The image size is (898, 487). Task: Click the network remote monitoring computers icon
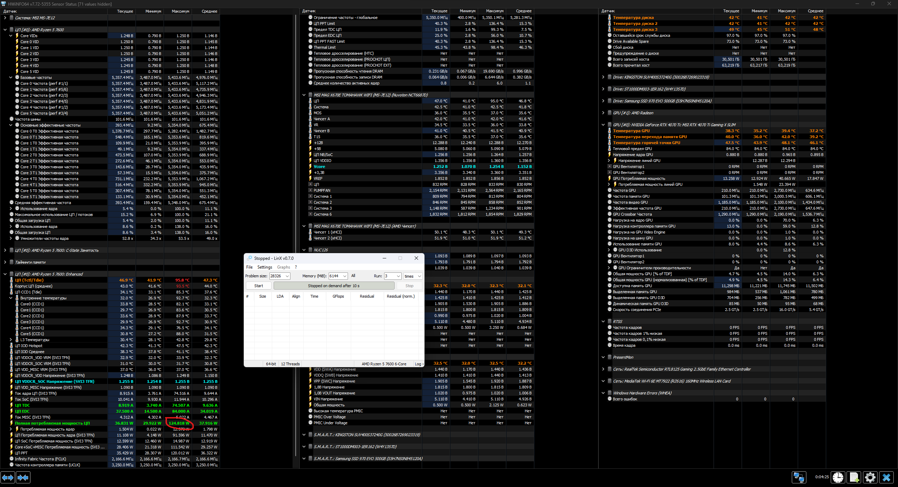[x=799, y=478]
